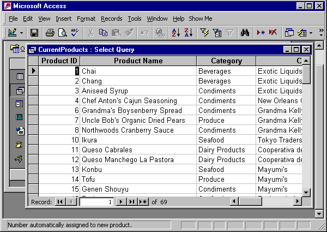
Task: Go to last record navigation button
Action: point(132,202)
